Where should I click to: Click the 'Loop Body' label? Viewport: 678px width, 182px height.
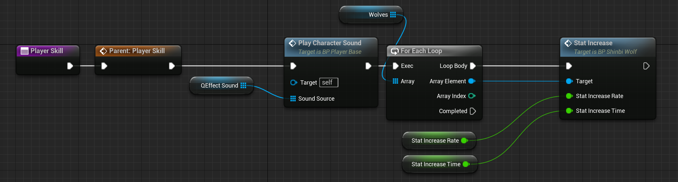point(453,66)
